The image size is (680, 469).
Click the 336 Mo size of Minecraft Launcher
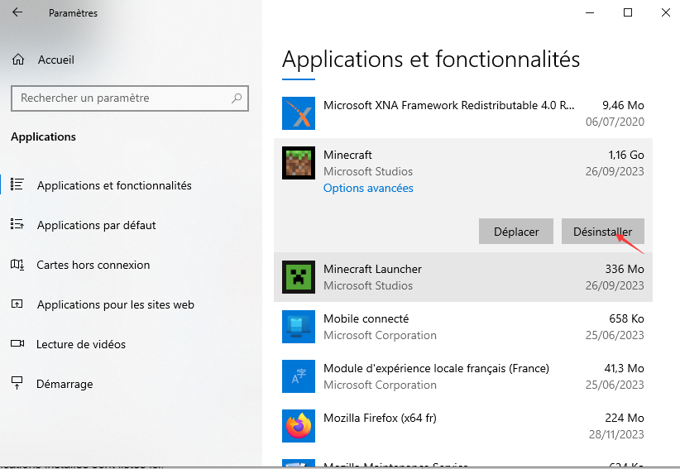point(625,269)
